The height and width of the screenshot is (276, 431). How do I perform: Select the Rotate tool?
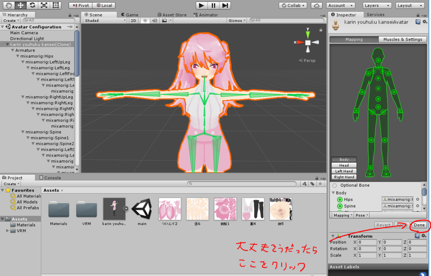point(32,5)
